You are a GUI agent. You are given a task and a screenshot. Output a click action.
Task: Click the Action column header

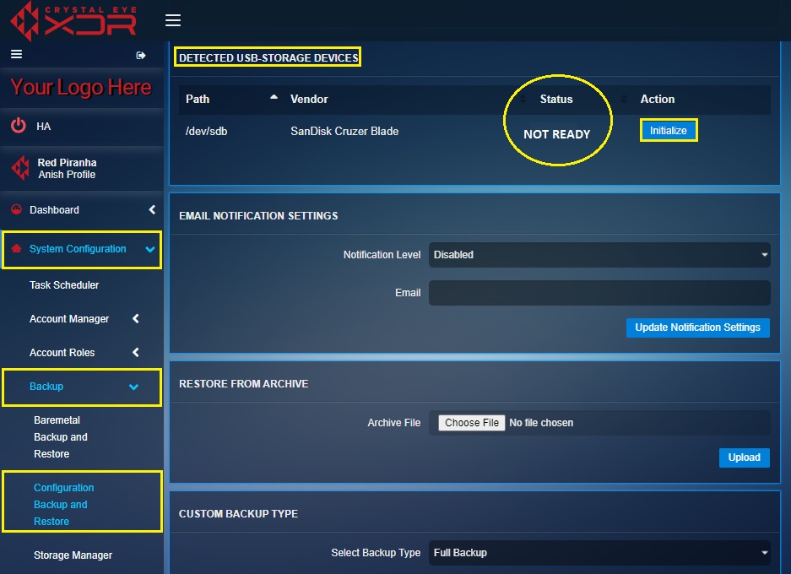click(x=658, y=99)
